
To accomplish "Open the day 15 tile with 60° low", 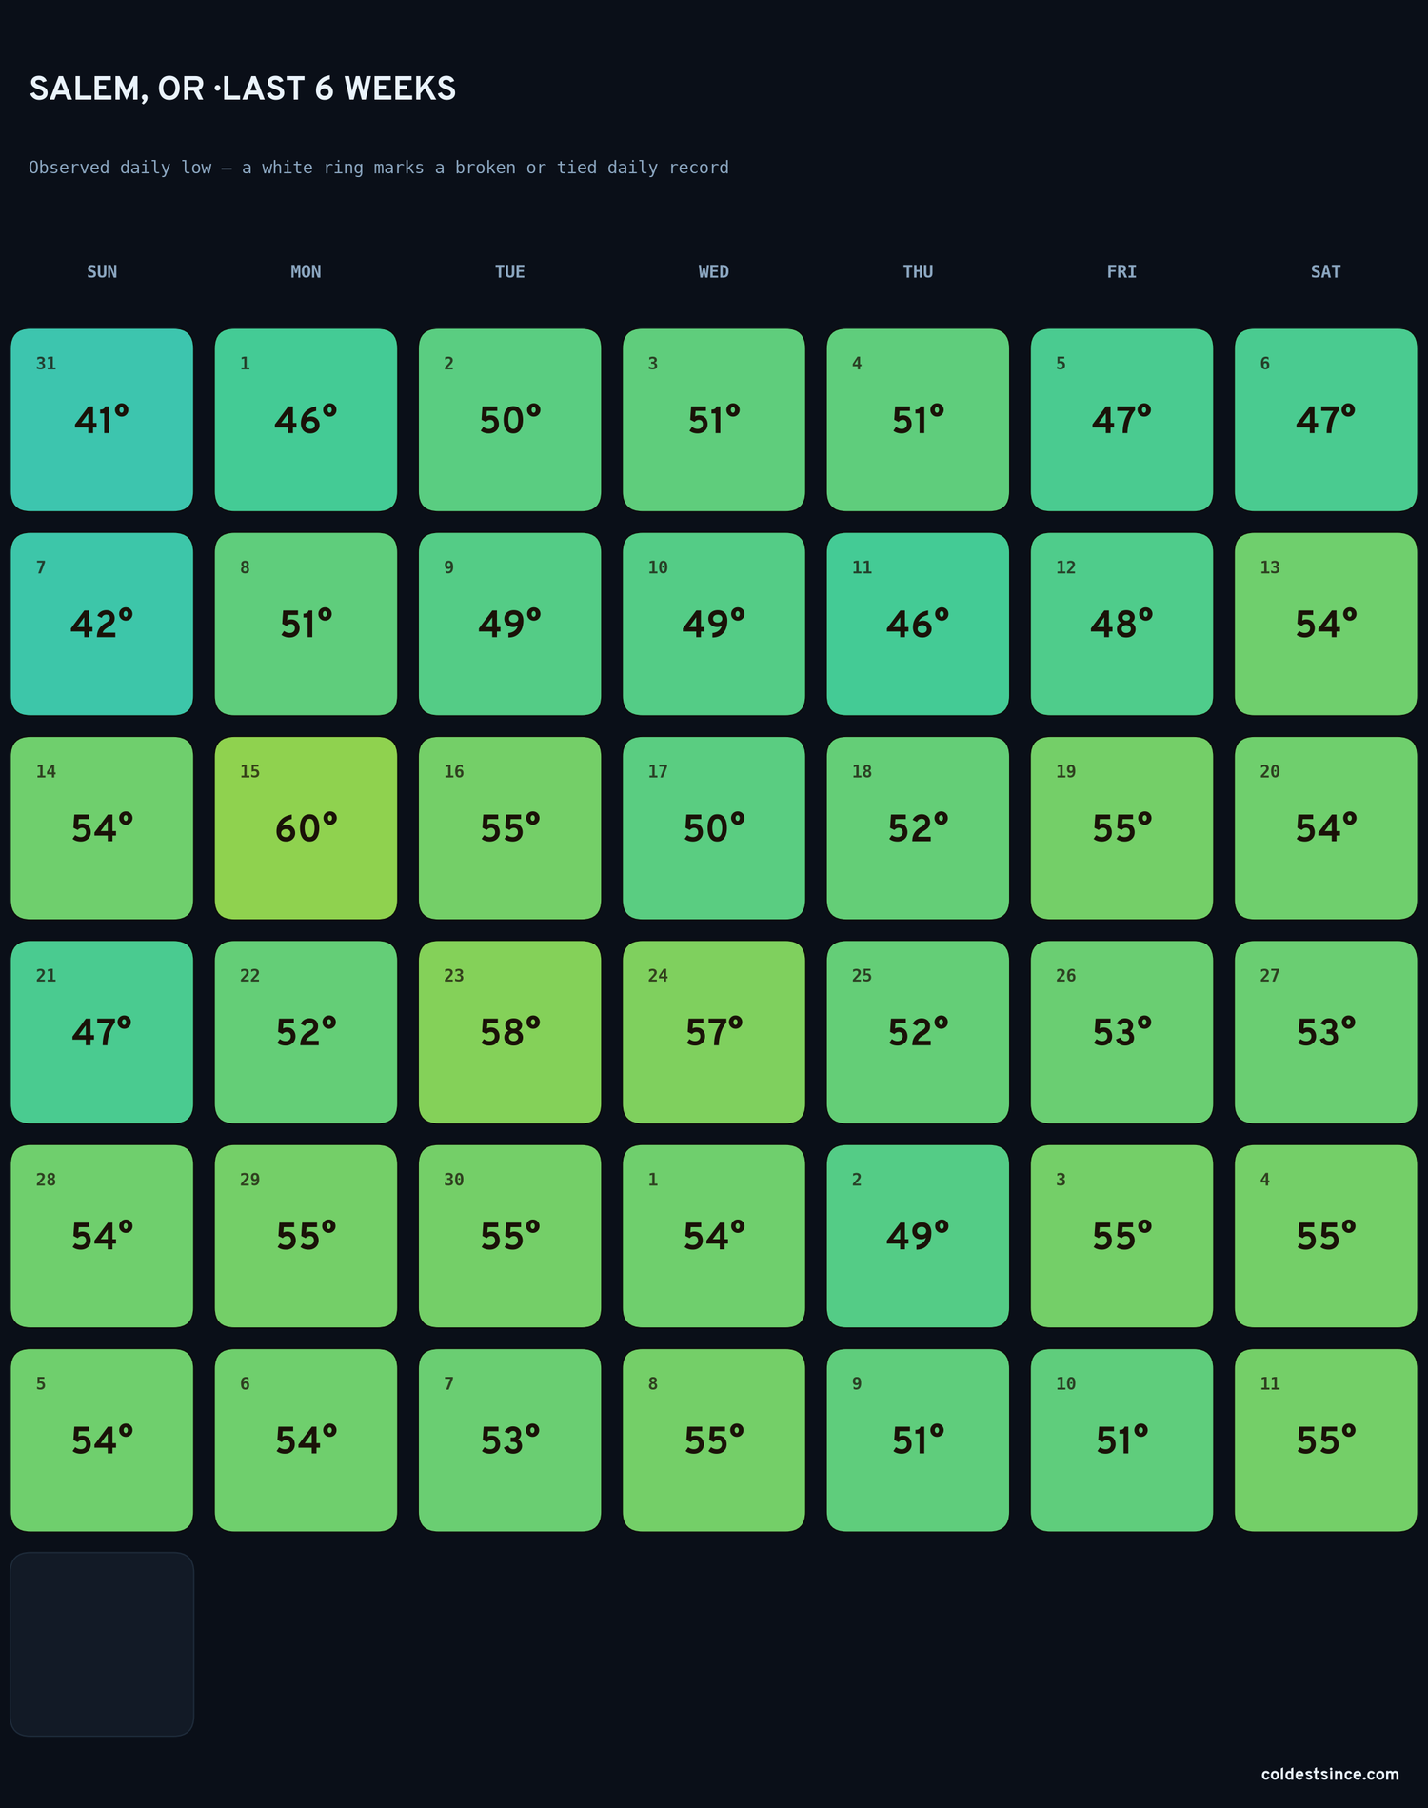I will [x=306, y=828].
